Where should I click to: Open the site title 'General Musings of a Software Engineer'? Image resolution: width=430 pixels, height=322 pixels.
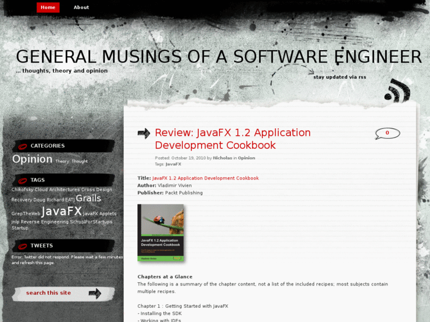[x=219, y=57]
